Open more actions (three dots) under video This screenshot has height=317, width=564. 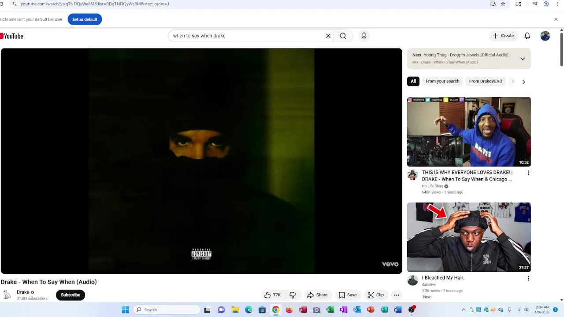(x=397, y=295)
